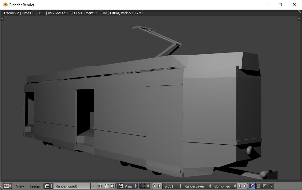Image resolution: width=302 pixels, height=190 pixels.
Task: Click the bottom-left area split corner widget
Action: (x=2, y=188)
